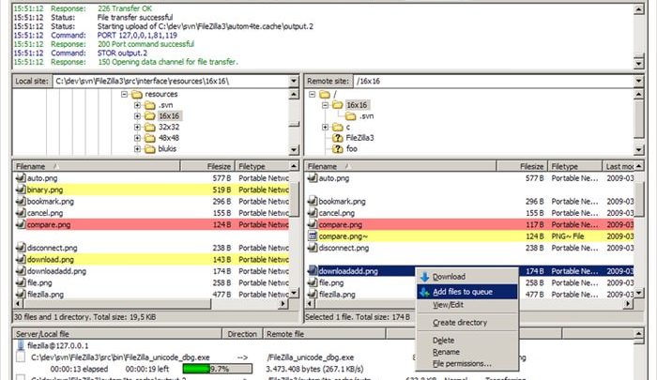This screenshot has width=657, height=380.
Task: Collapse the local resources folder node
Action: 124,94
